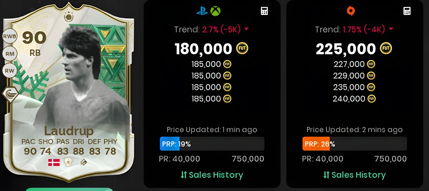Screen dimensions: 429x191
Task: Open the calculator in the console price panel
Action: 264,11
